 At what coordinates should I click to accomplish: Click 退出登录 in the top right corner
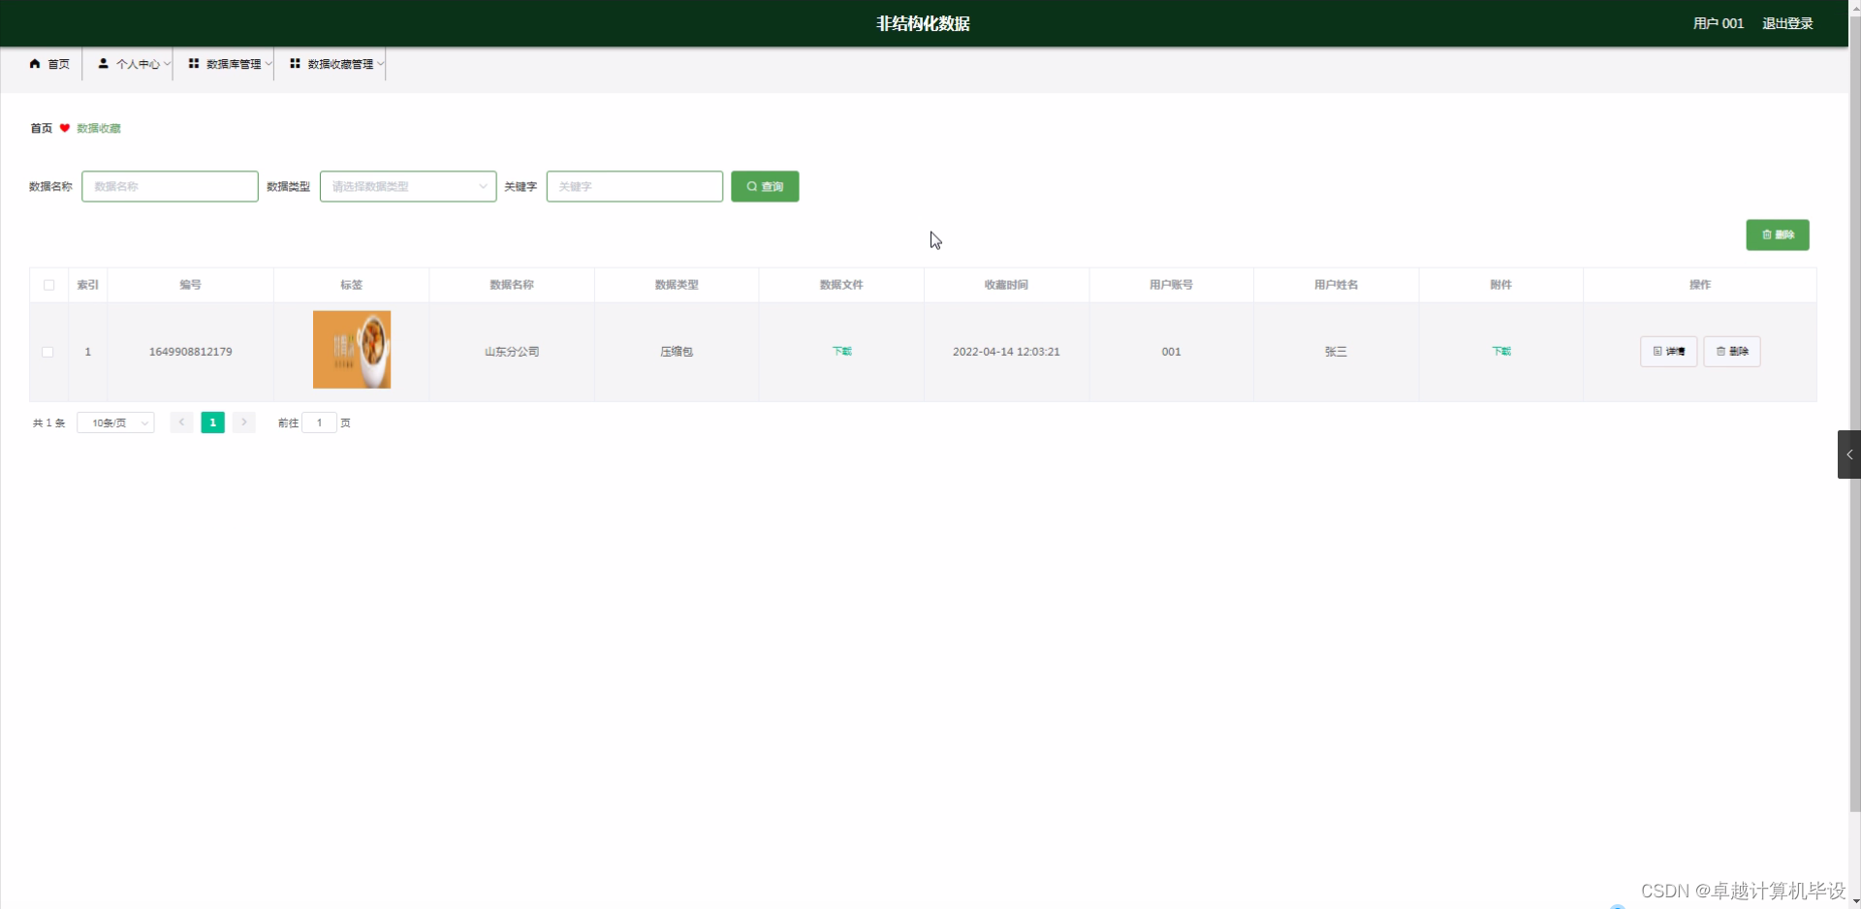click(1786, 22)
